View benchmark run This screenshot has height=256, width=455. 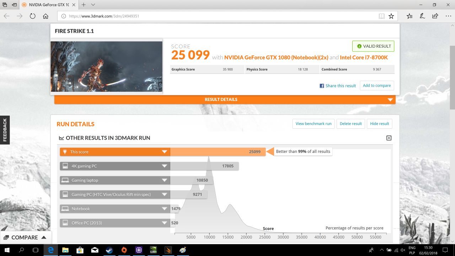(x=314, y=124)
